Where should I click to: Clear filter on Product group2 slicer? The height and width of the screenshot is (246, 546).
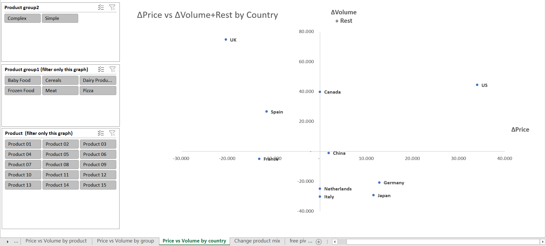112,7
